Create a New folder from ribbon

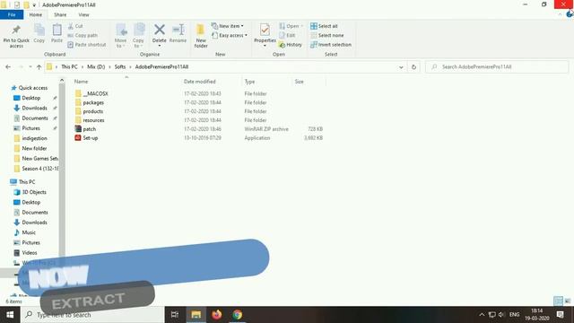click(201, 36)
